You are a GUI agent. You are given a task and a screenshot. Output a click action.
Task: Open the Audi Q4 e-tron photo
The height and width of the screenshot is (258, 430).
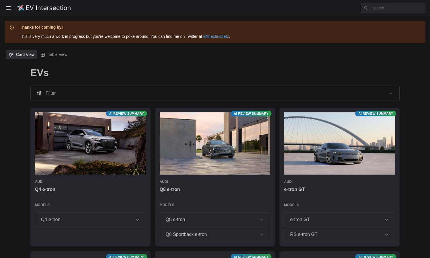point(90,143)
